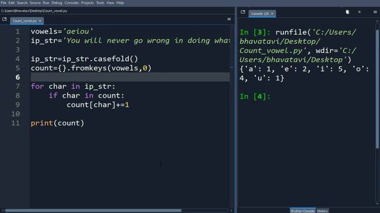This screenshot has width=380, height=213.
Task: Click scroll right arrow of editor scrollbar
Action: [232, 211]
